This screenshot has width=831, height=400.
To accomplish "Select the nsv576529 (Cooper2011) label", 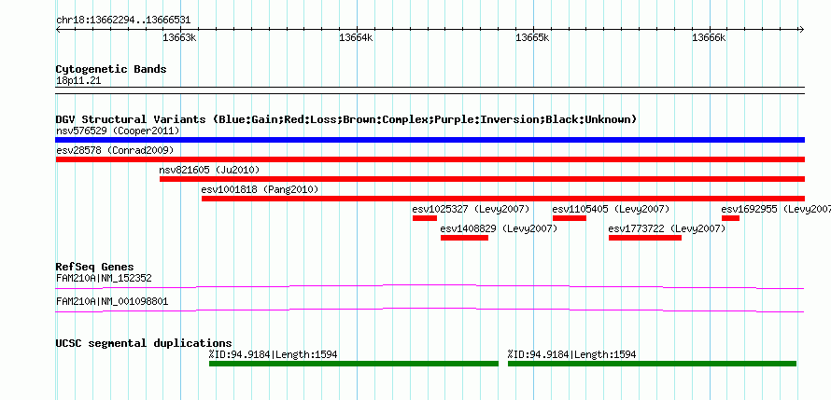I will [x=118, y=131].
